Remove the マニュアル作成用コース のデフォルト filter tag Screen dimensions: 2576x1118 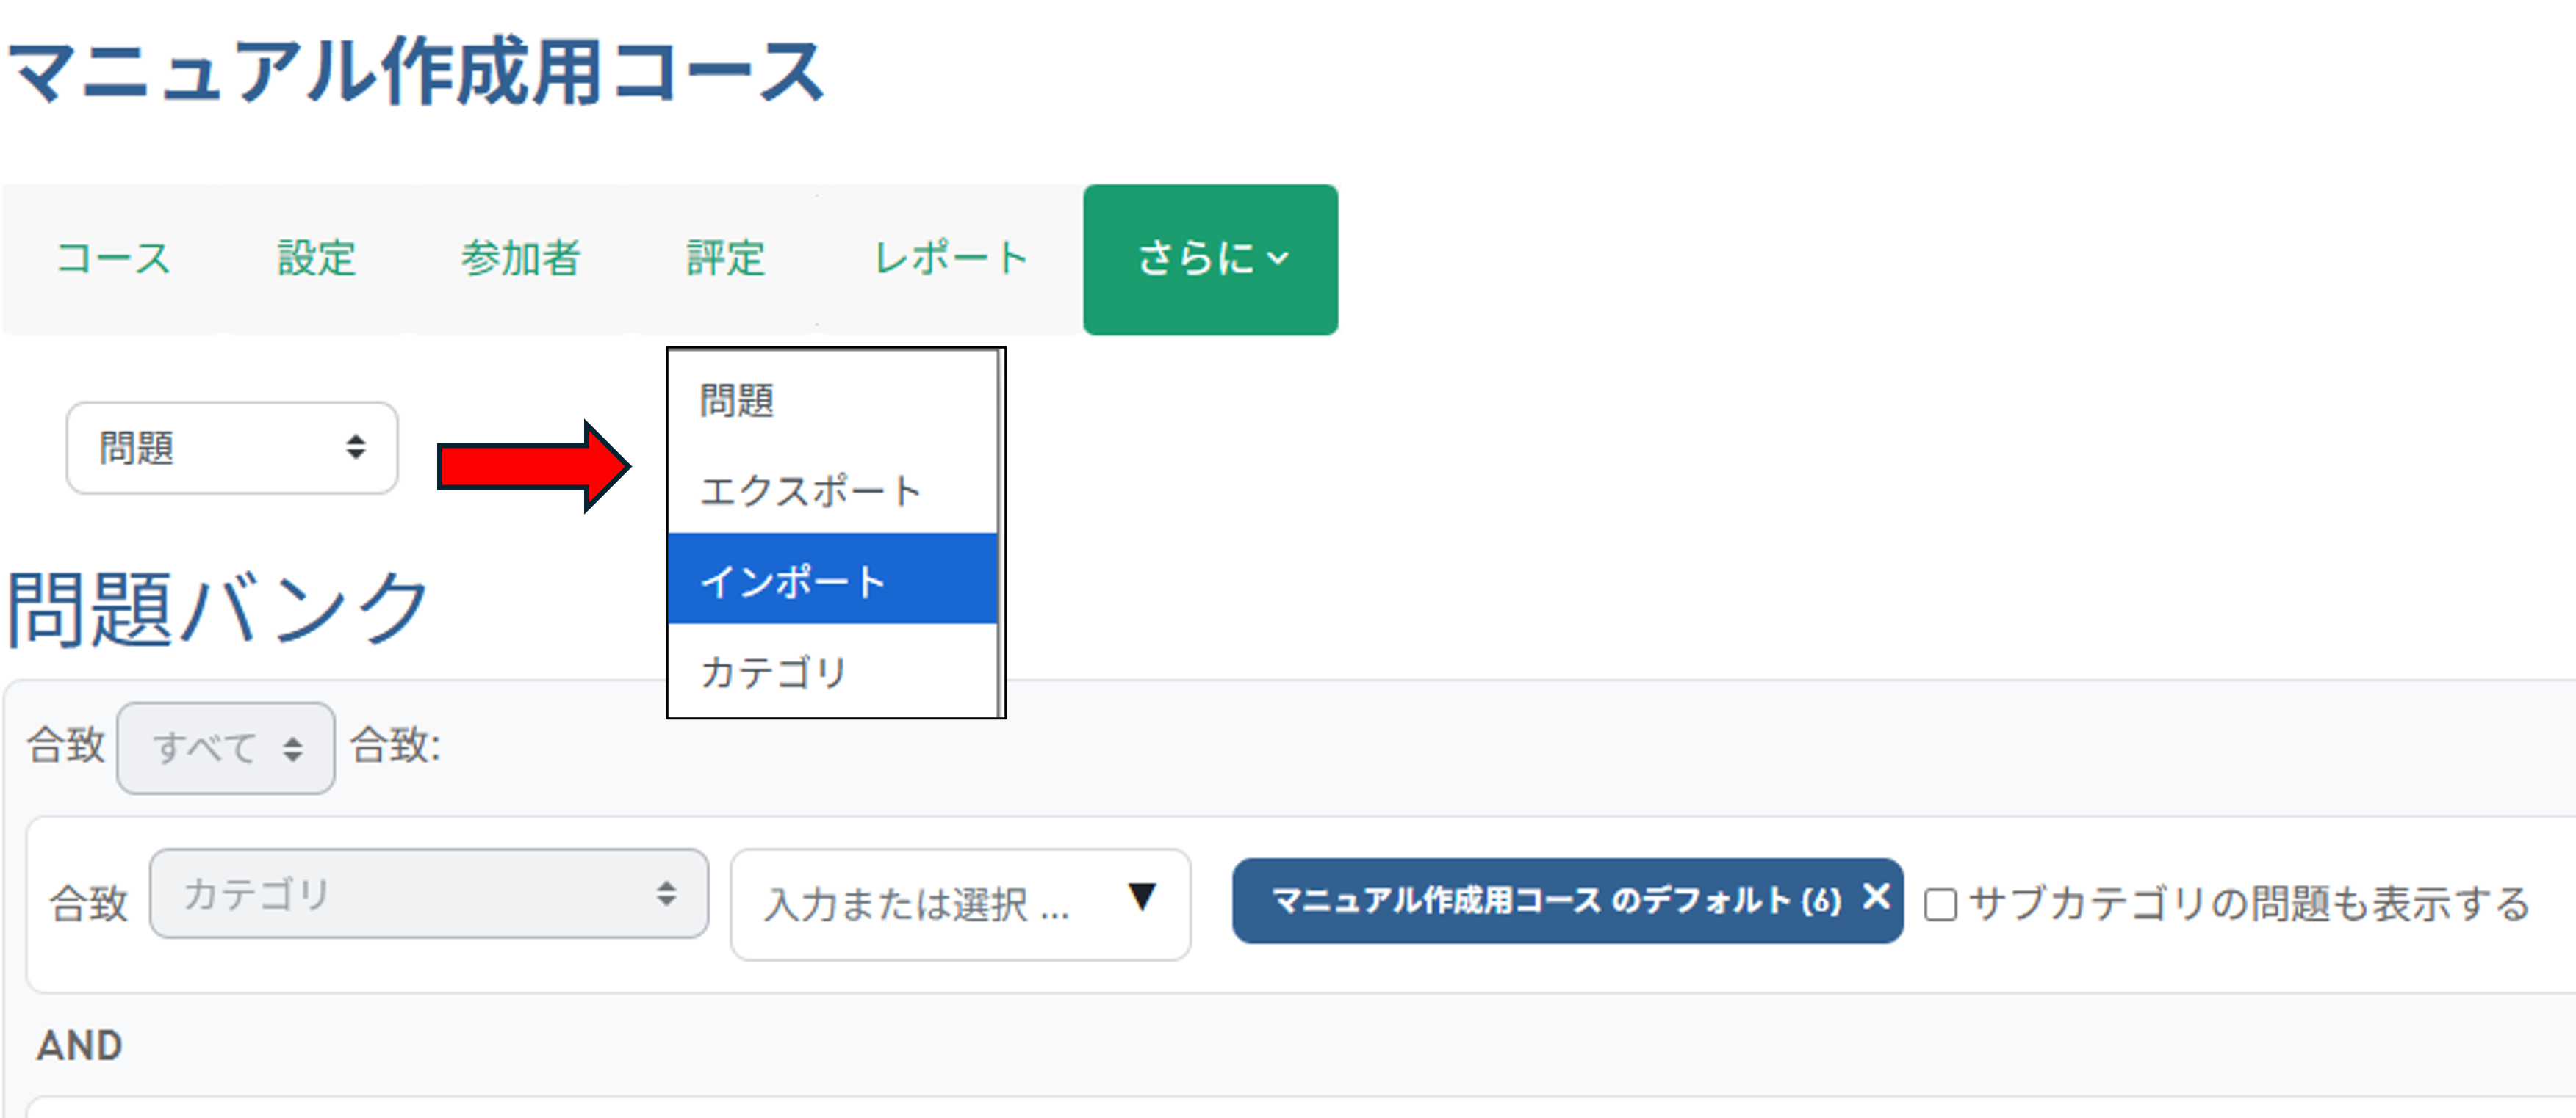1876,896
